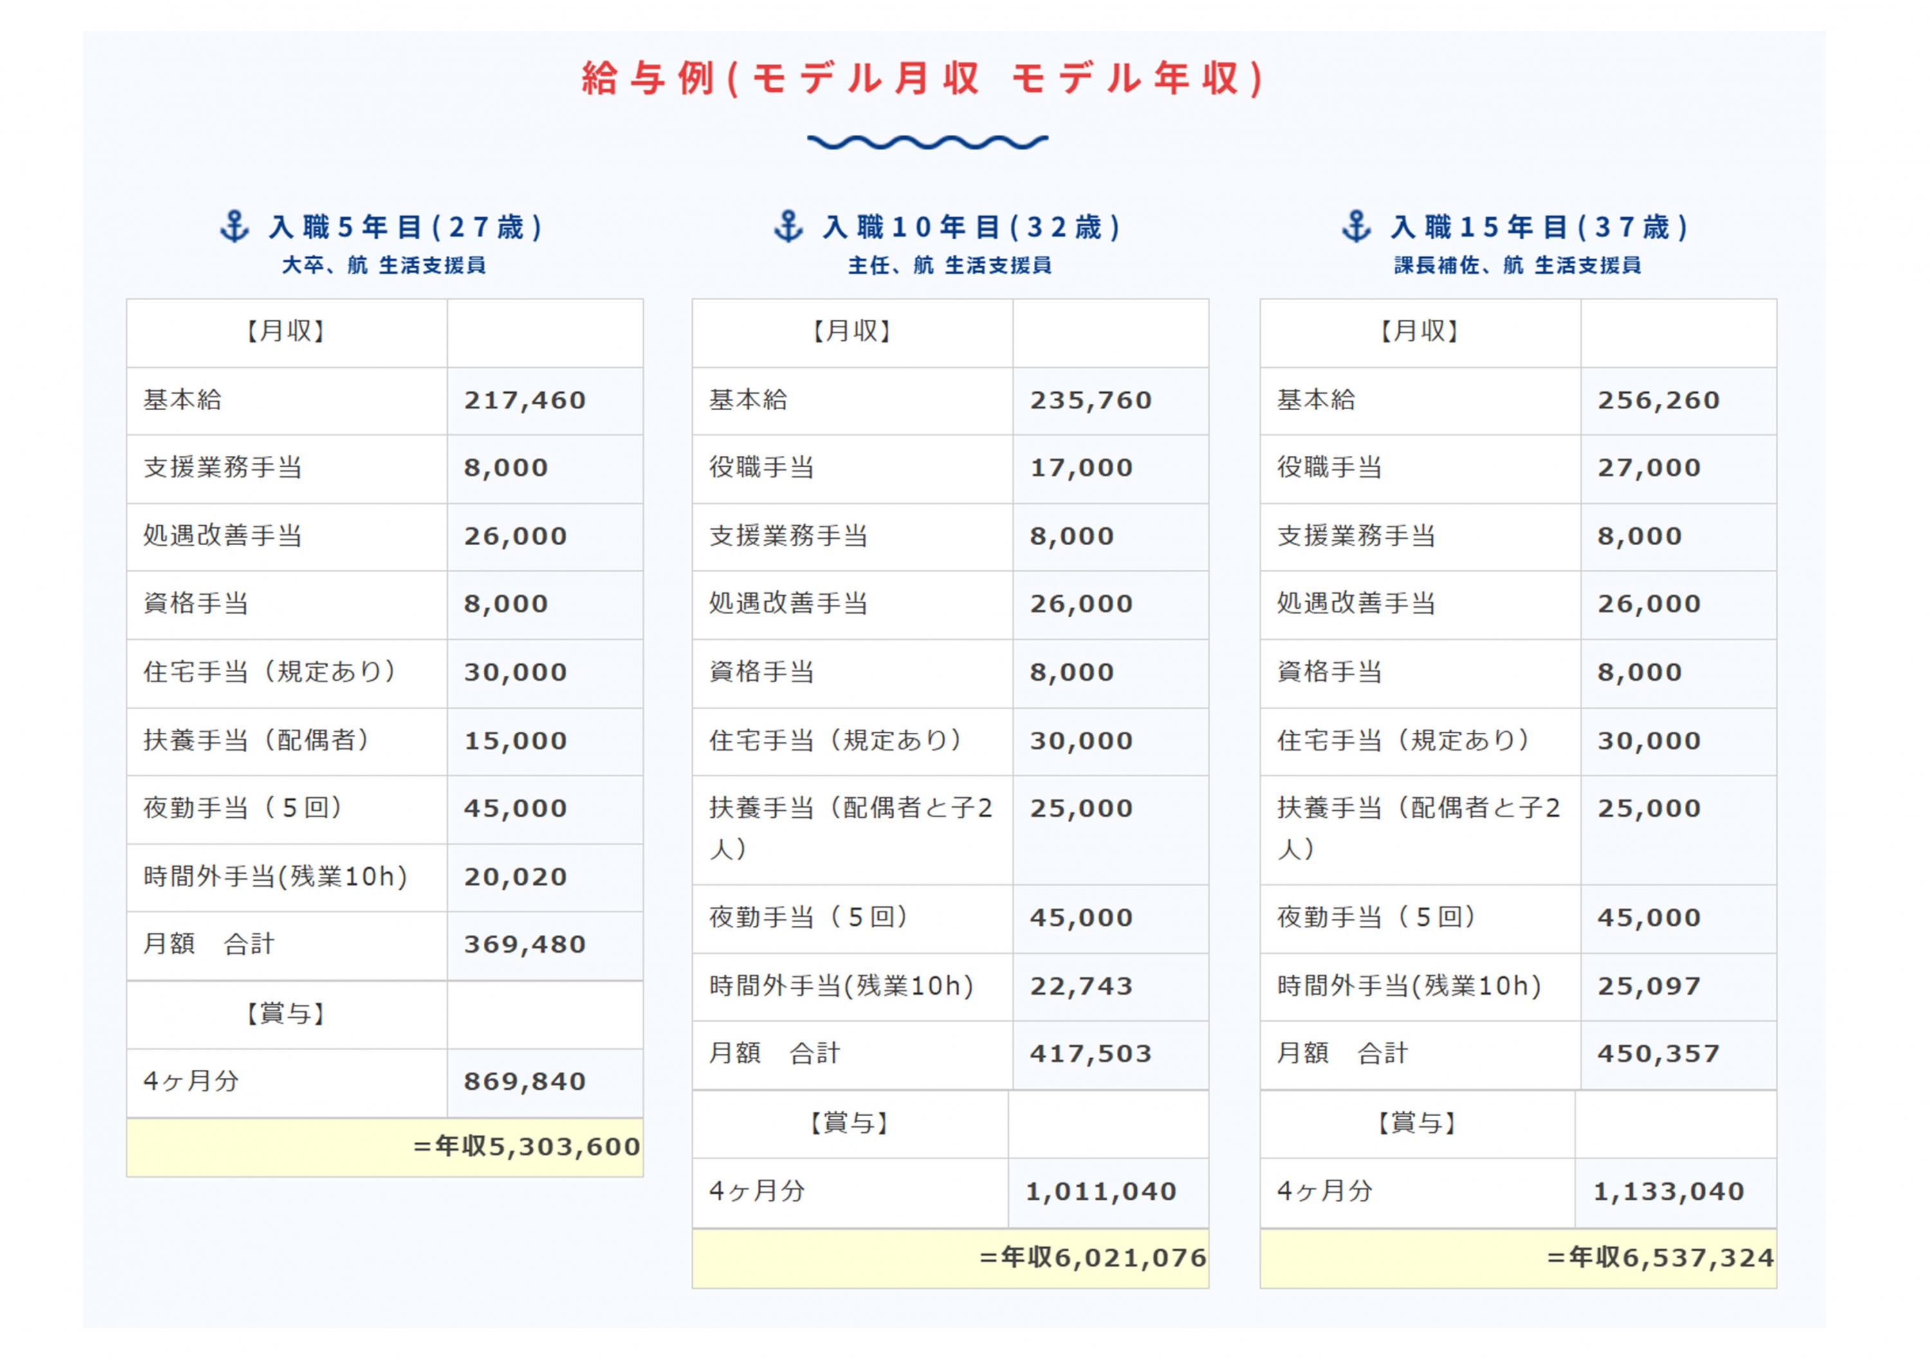Select the 入職10年目(32歳) heading
Screen dimensions: 1930x1363
973,227
